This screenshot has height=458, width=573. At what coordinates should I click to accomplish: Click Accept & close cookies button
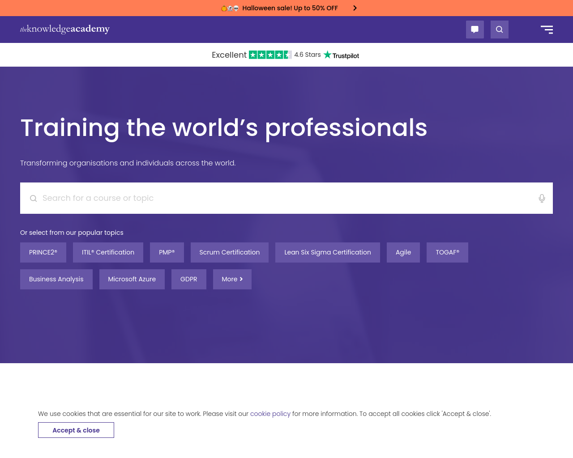76,430
